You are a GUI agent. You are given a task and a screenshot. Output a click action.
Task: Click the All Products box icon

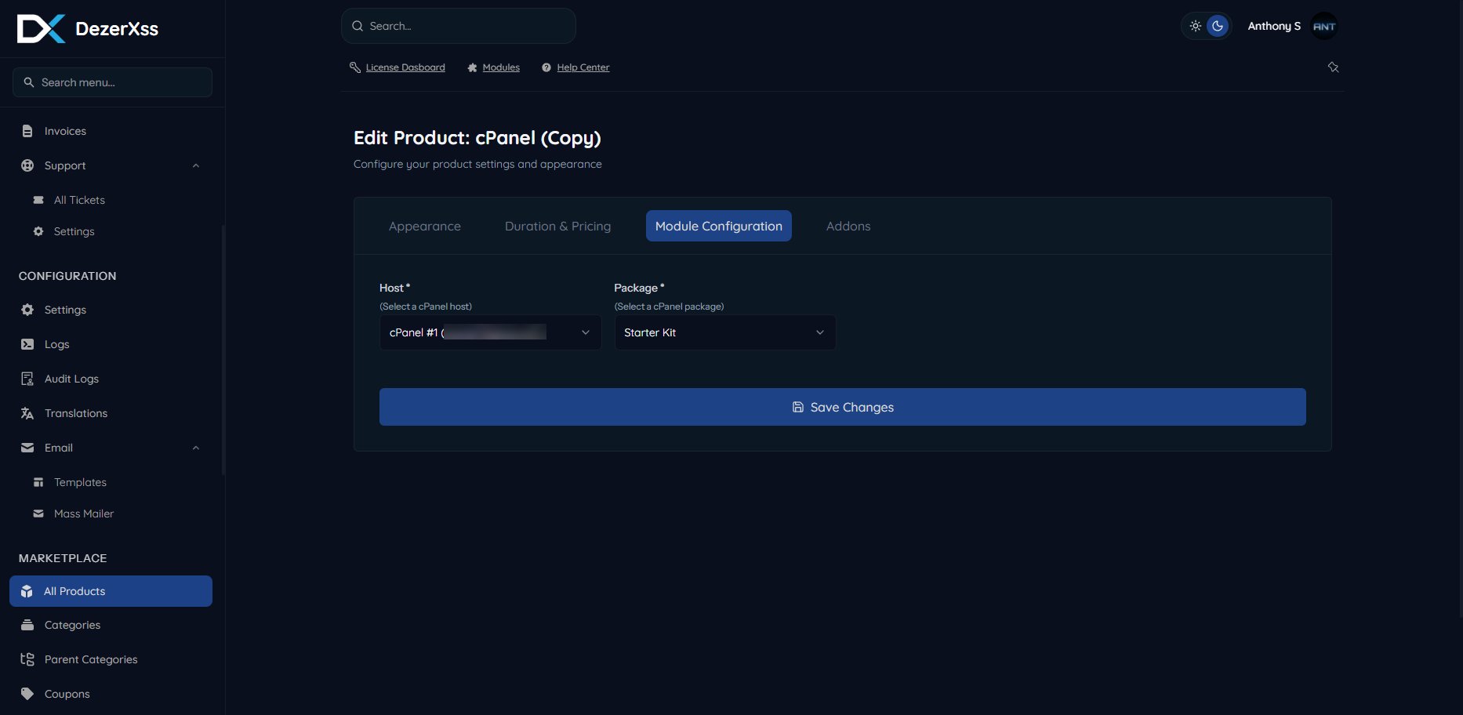pos(27,591)
